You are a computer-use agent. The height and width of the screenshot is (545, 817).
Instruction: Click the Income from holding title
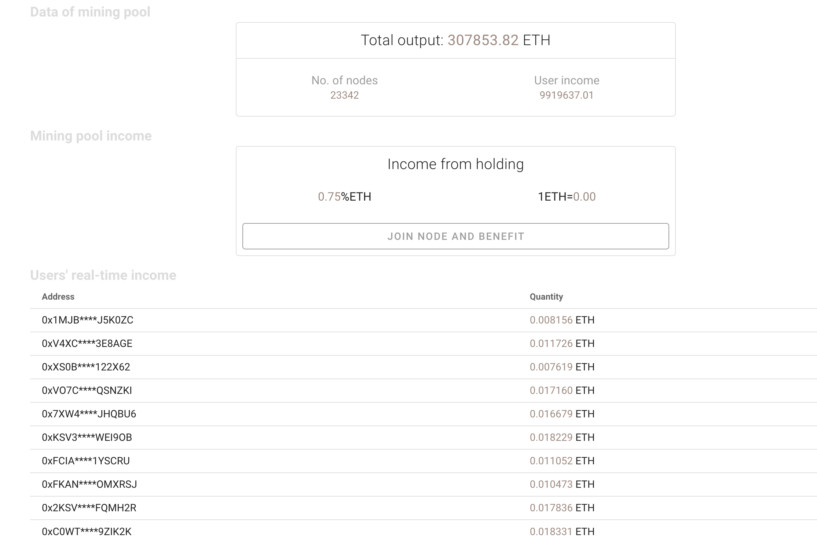(x=455, y=164)
